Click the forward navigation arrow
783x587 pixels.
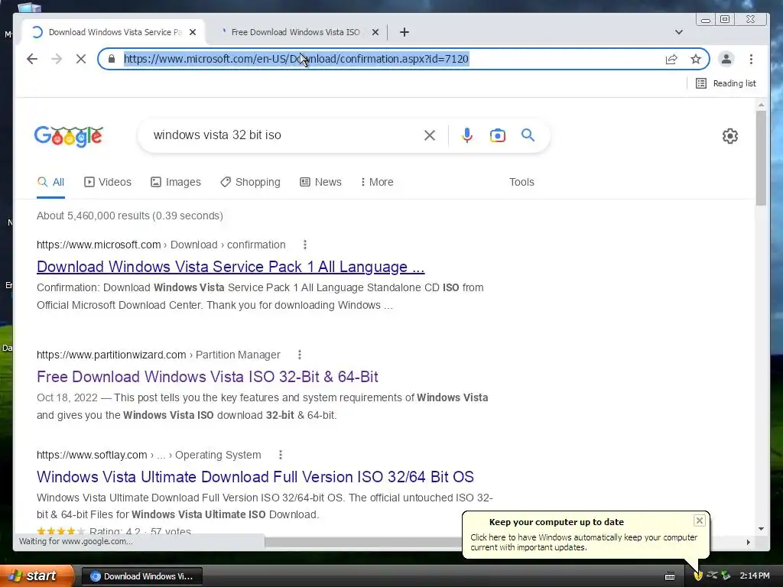tap(57, 59)
